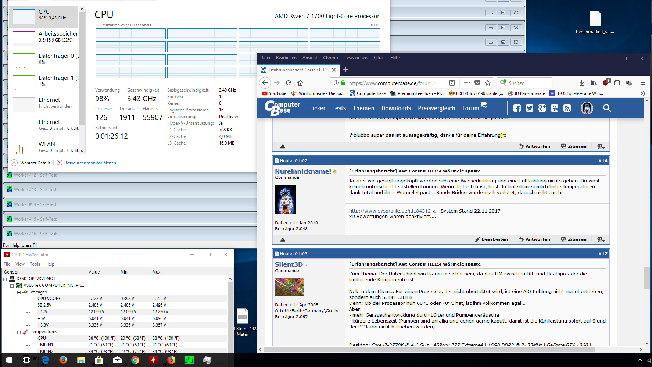Open Ressourcenmonitor öffnen link
Screen dimensions: 652x367
[90, 163]
